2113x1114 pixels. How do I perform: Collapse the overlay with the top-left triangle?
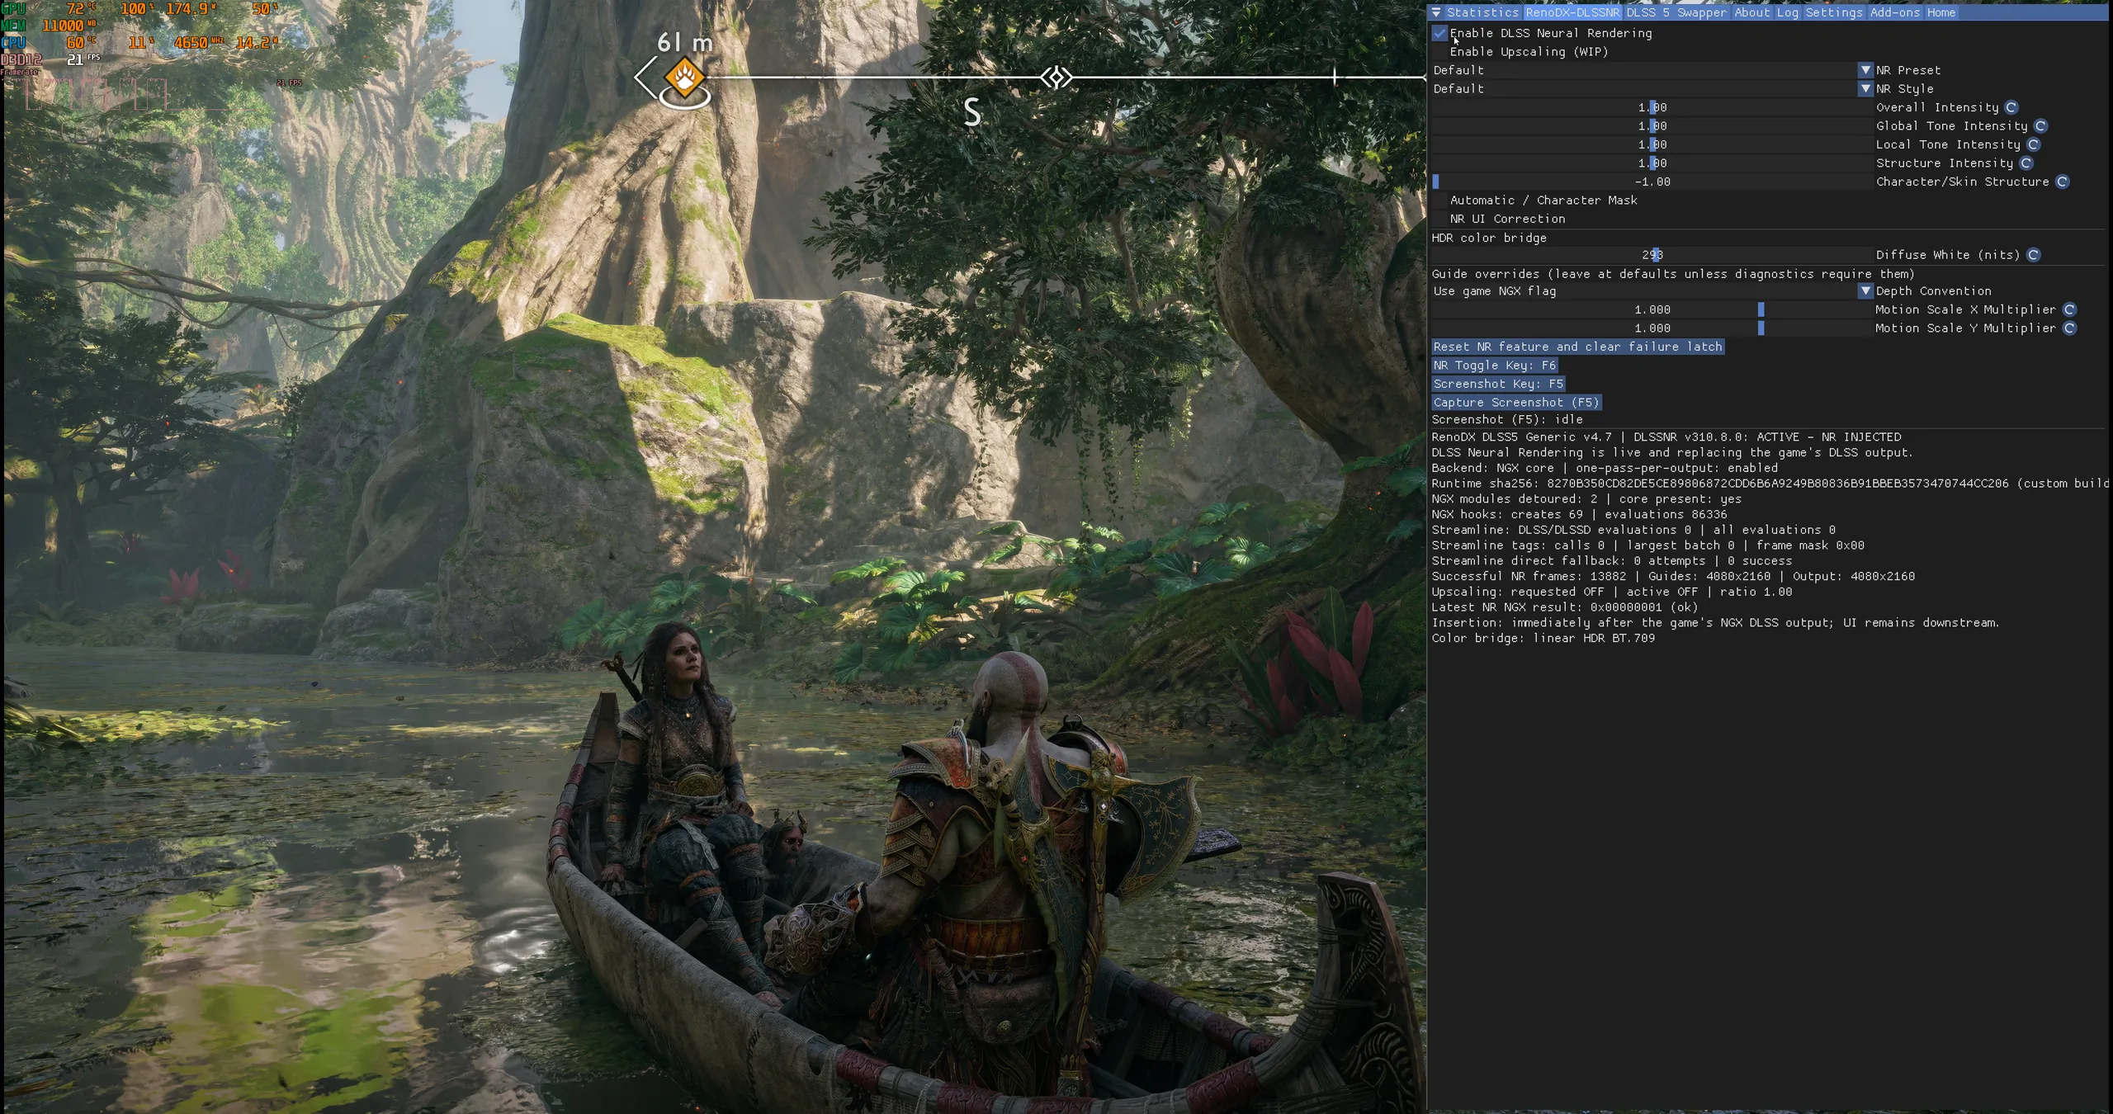[x=1437, y=12]
